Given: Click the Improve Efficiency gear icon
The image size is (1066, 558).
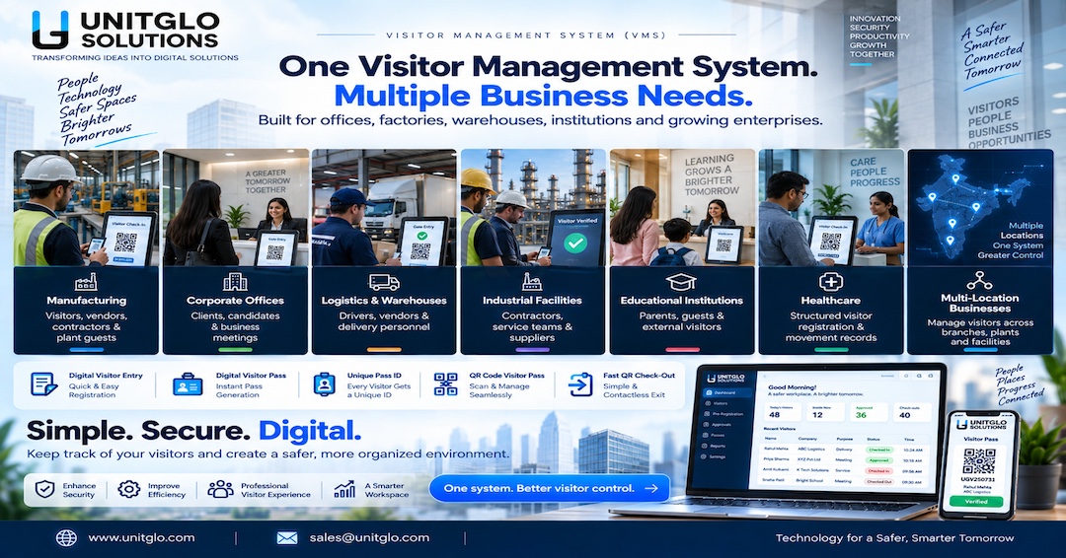Looking at the screenshot, I should point(129,489).
